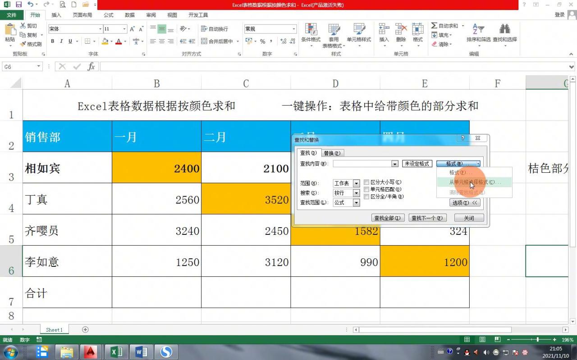Choose 格式(F)... from the format dropdown menu
This screenshot has height=360, width=577.
coord(474,173)
